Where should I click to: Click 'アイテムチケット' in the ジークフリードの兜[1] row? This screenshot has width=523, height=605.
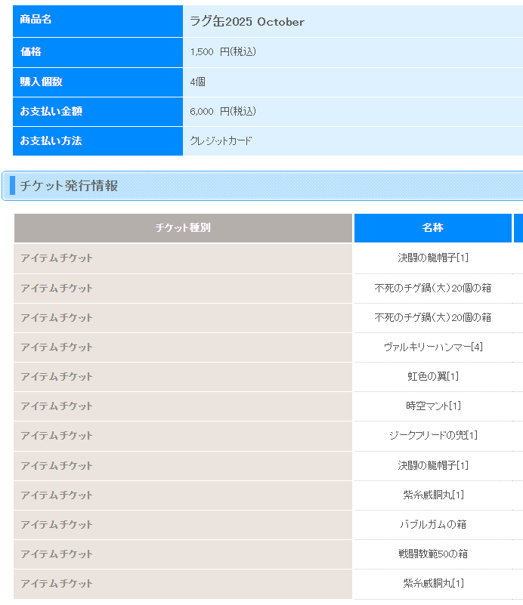coord(57,436)
